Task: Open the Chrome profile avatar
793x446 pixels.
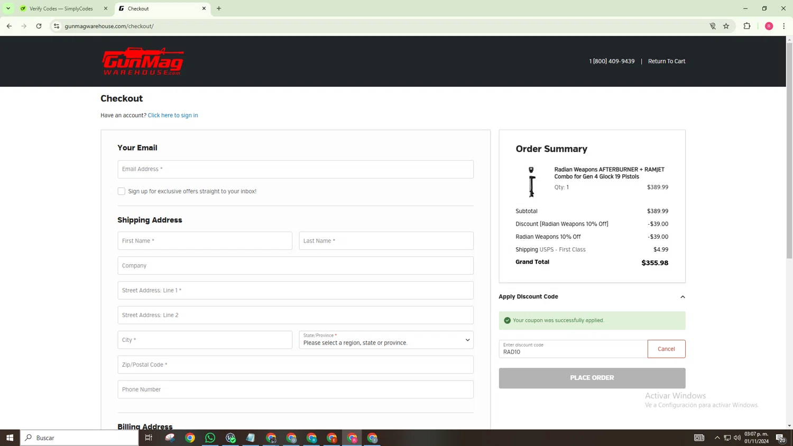Action: (x=769, y=26)
